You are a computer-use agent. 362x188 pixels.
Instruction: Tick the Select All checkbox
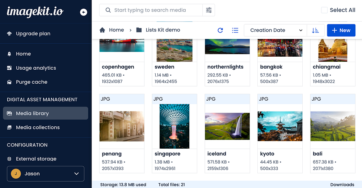pos(324,10)
